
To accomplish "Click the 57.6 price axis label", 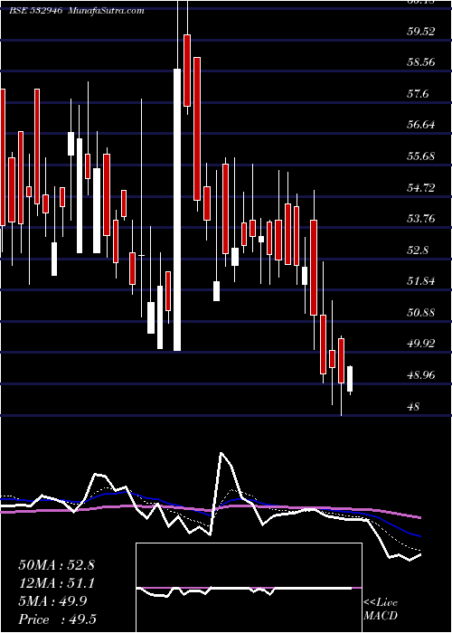I will pyautogui.click(x=418, y=94).
